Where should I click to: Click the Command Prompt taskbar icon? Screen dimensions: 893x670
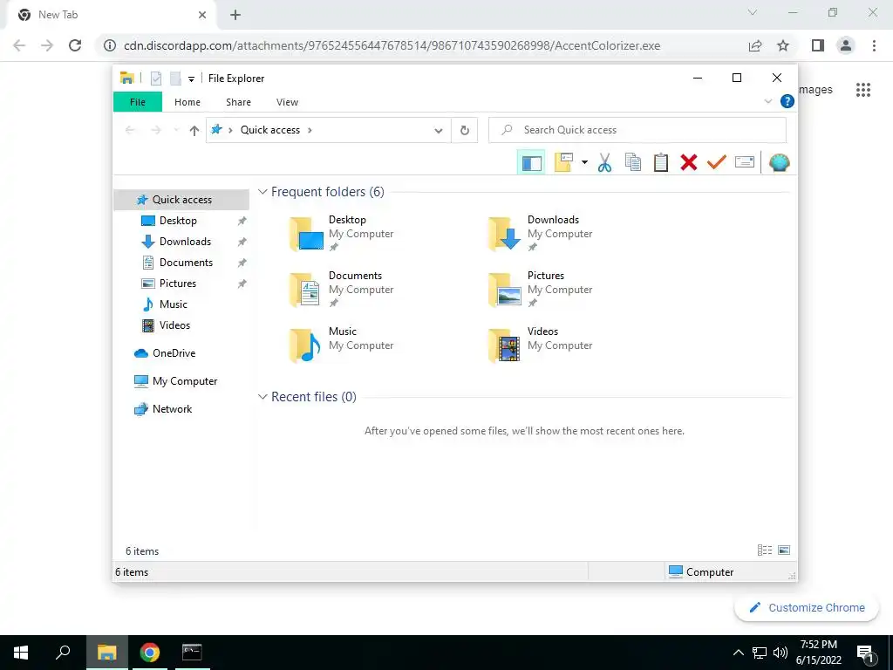[192, 653]
